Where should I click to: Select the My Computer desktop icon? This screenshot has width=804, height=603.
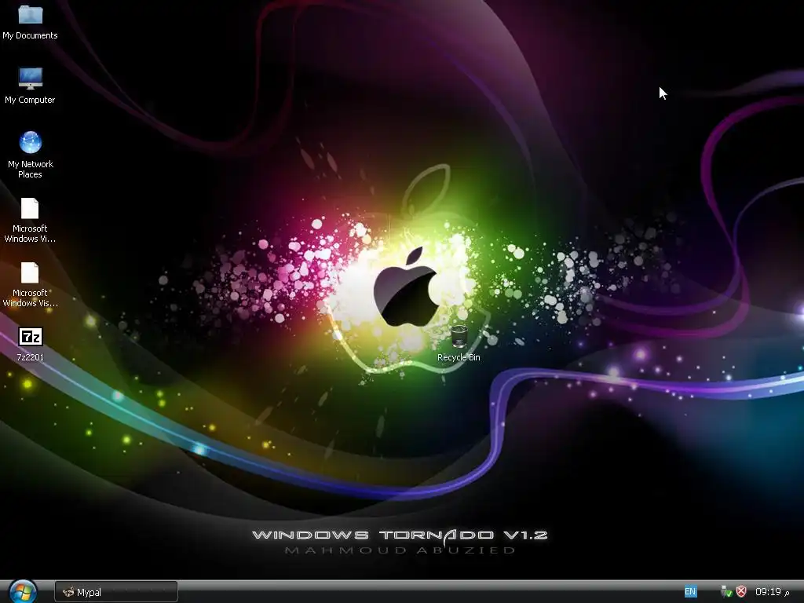[x=31, y=79]
